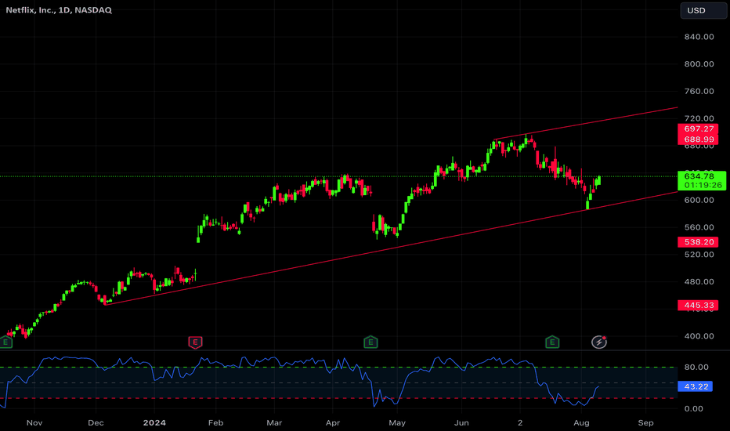This screenshot has width=730, height=431.
Task: Click the 720.00 price axis label
Action: point(699,118)
